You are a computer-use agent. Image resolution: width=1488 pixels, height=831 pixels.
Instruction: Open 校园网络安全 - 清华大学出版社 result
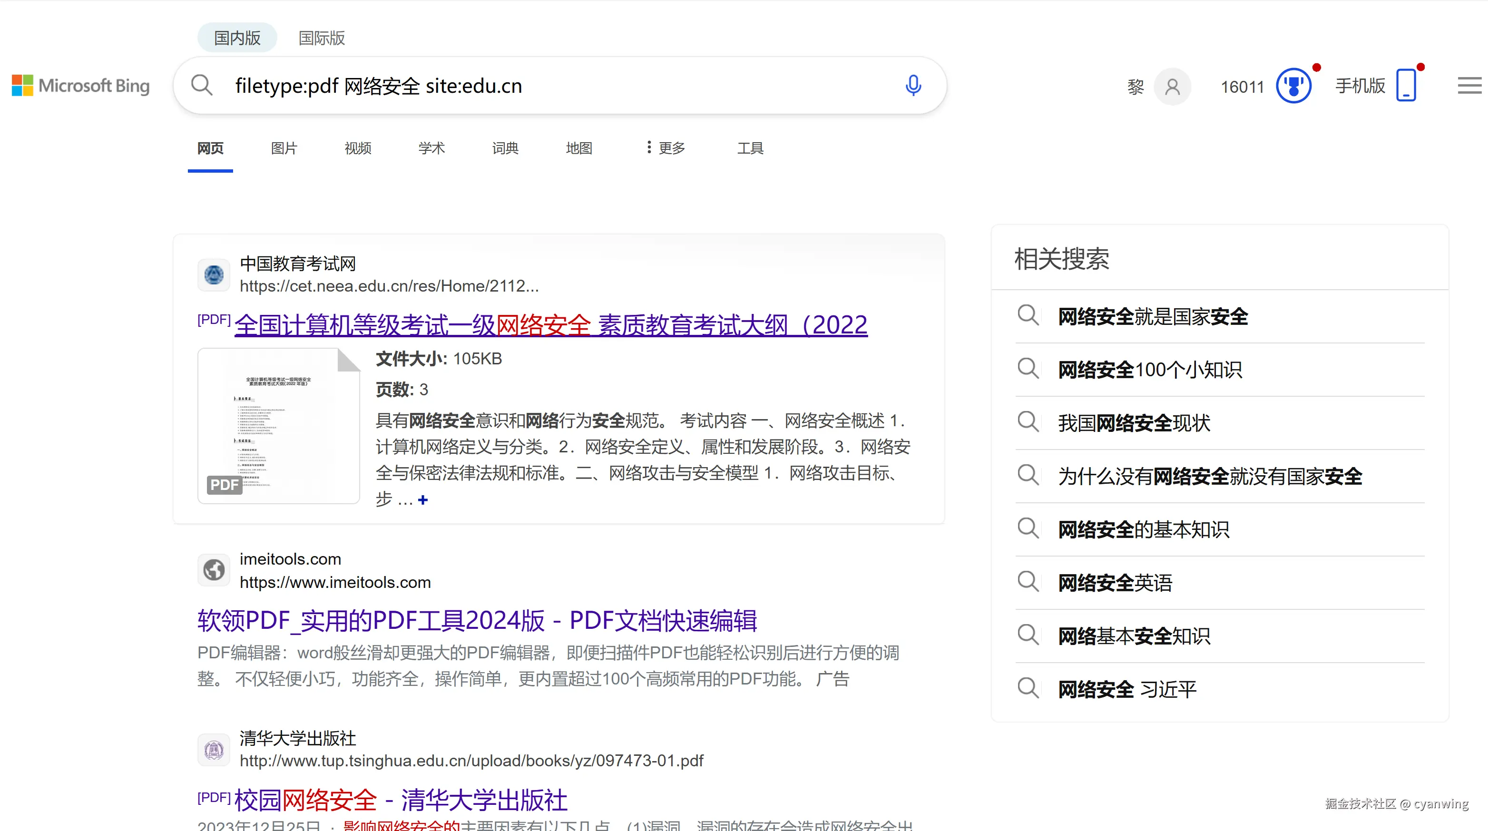[x=401, y=800]
